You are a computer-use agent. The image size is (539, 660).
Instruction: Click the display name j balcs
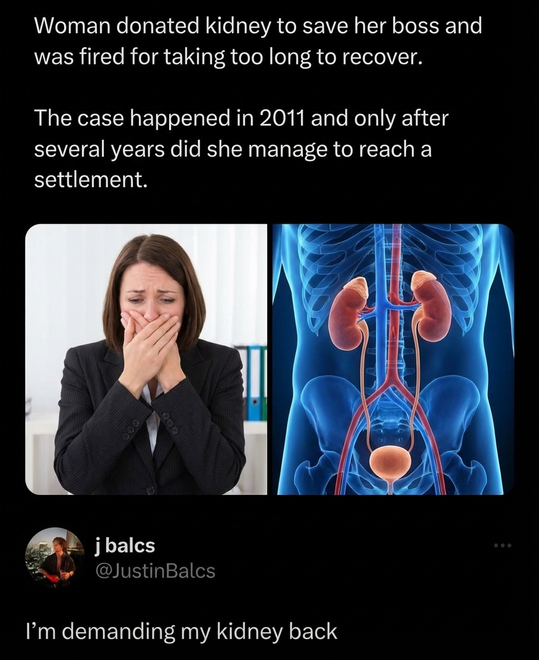click(125, 546)
